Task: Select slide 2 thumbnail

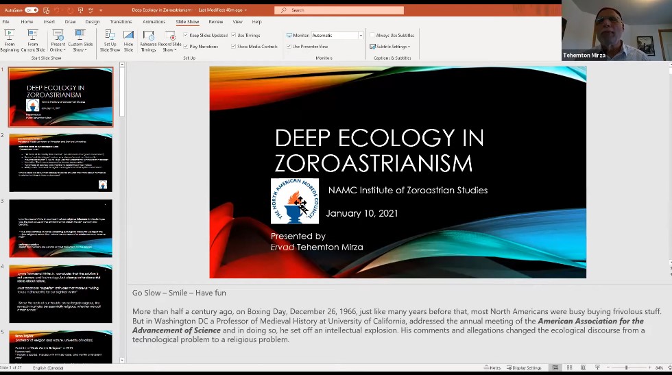Action: pos(61,162)
